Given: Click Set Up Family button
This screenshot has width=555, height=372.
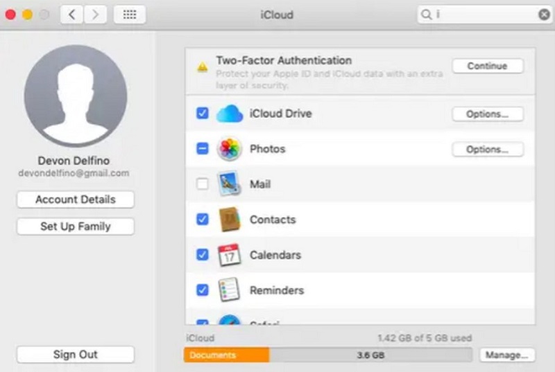Looking at the screenshot, I should [x=76, y=227].
